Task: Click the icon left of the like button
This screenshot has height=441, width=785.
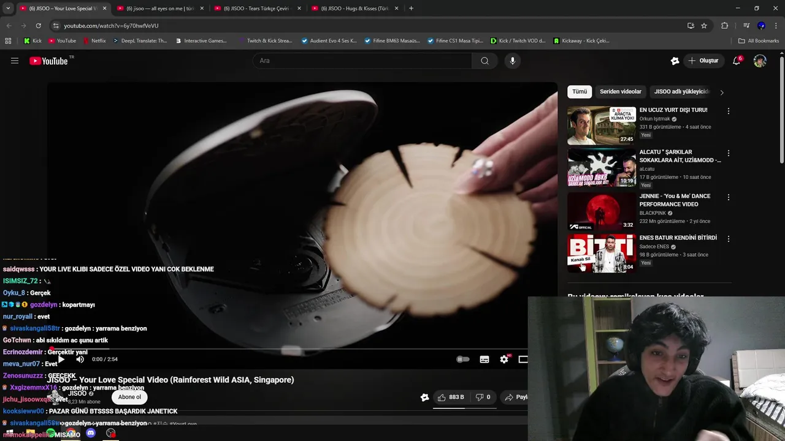Action: pos(424,397)
